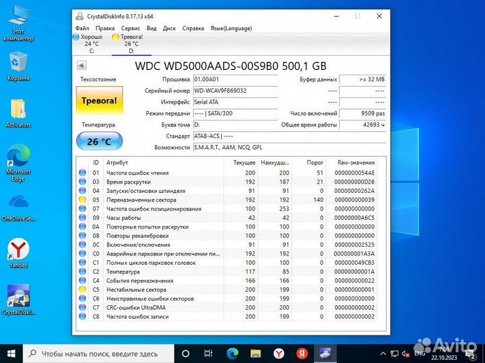Click yellow dot for Переназначенные сектора
The image size is (485, 363).
coord(82,200)
